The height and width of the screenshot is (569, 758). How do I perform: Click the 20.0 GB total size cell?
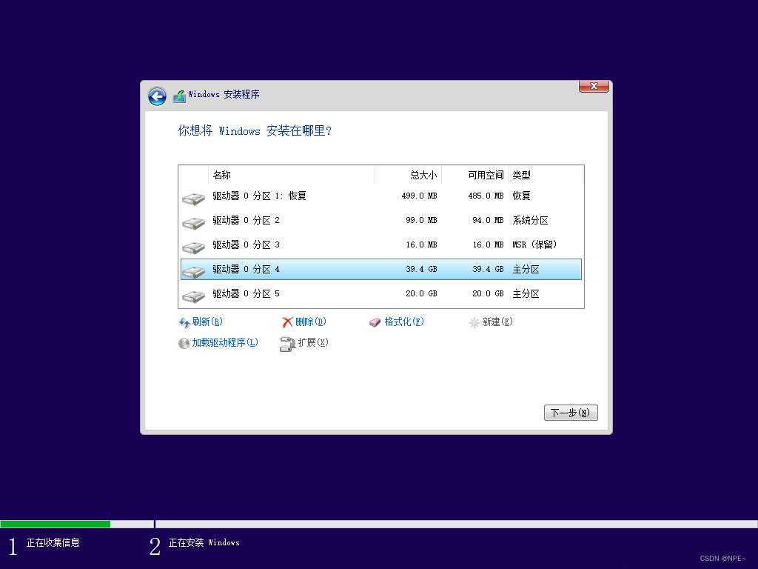(421, 293)
